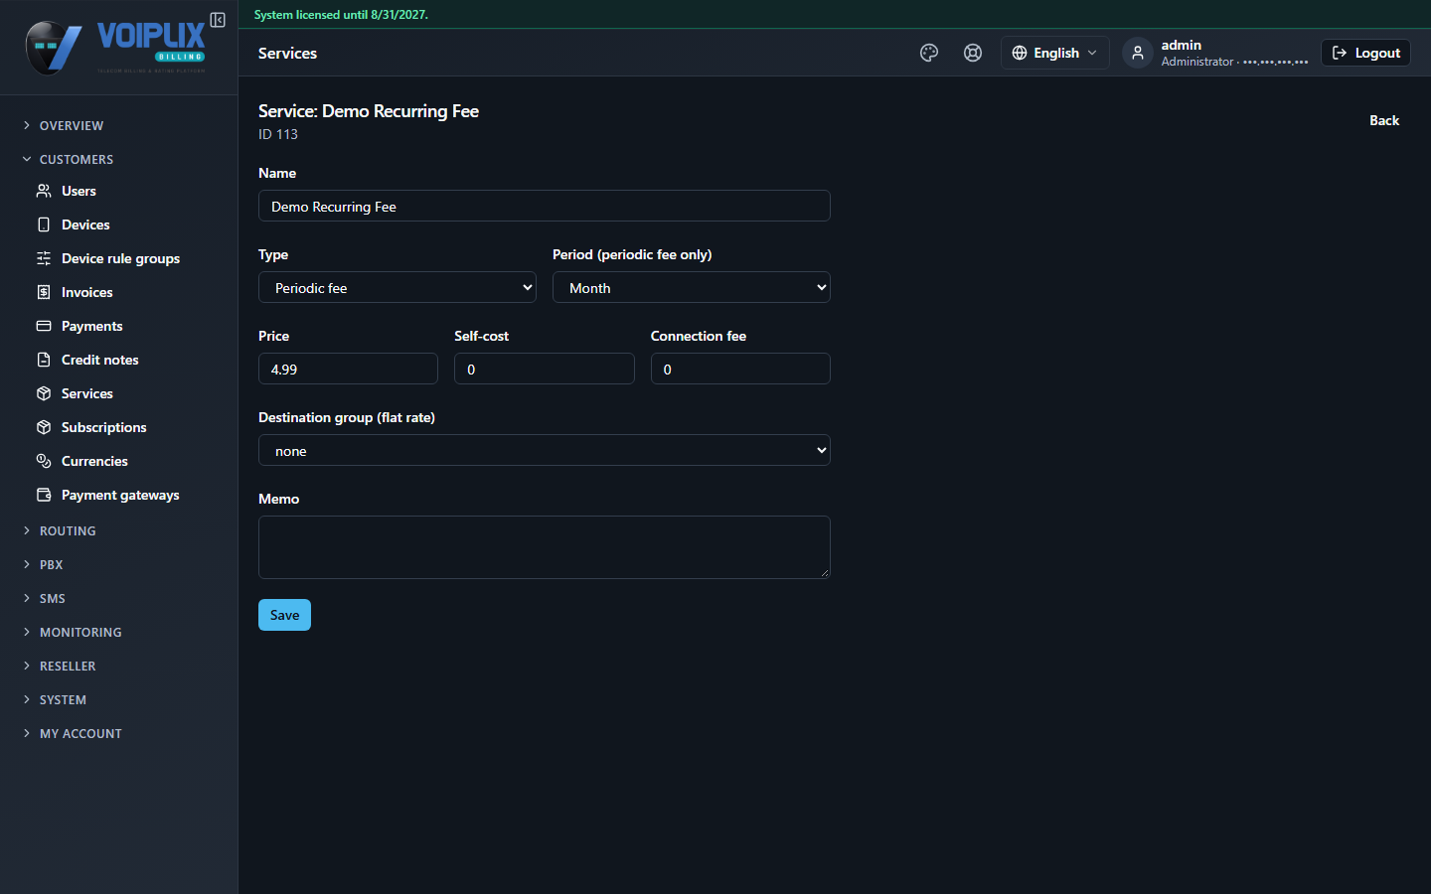Expand the Reseller section
This screenshot has width=1431, height=894.
68,666
